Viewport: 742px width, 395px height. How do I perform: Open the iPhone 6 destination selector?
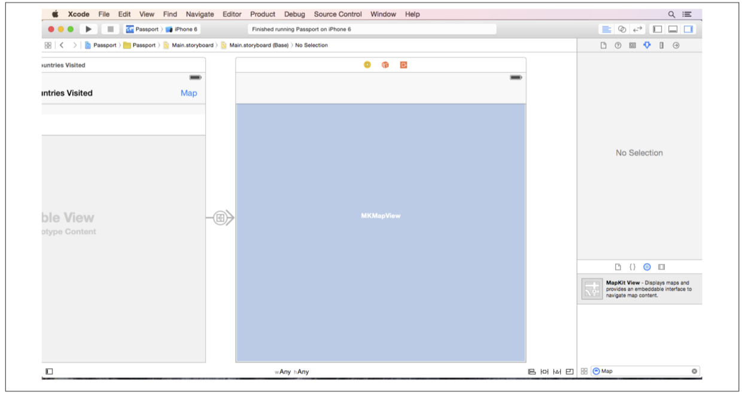pos(183,29)
